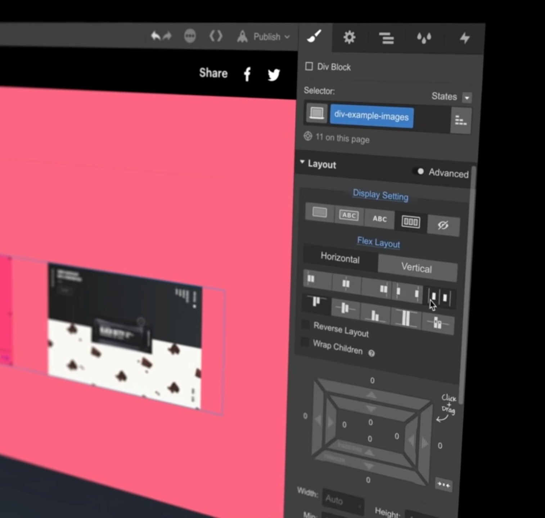545x518 pixels.
Task: Set display to flex
Action: [410, 222]
